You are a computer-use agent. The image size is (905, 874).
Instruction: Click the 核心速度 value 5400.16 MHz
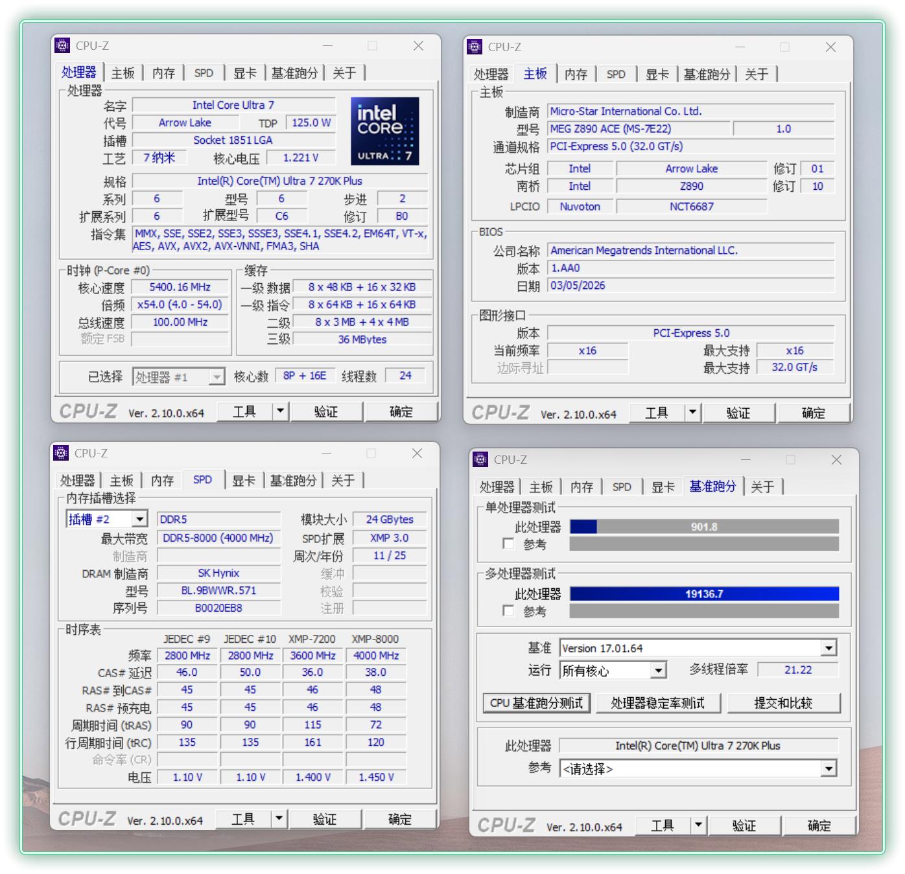click(180, 287)
